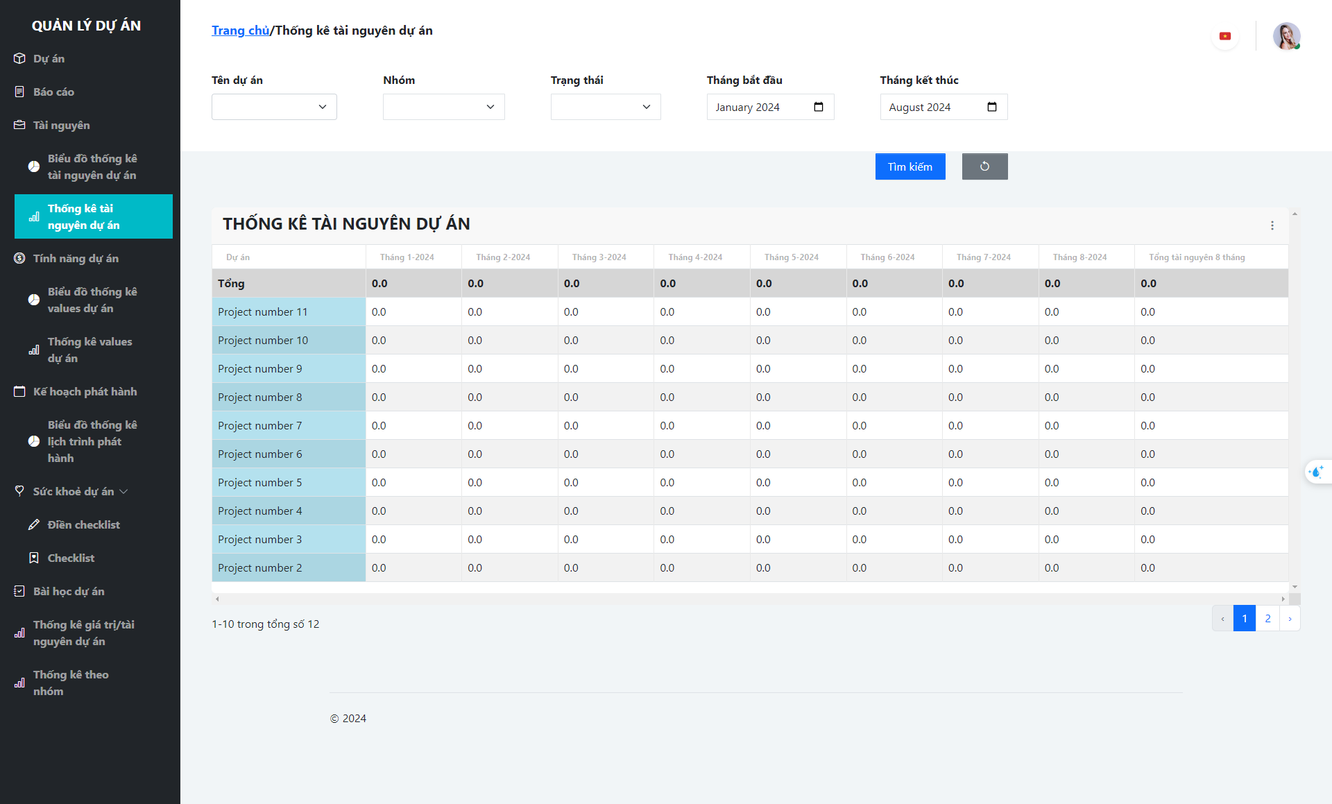Image resolution: width=1332 pixels, height=804 pixels.
Task: Expand the Nhóm dropdown filter
Action: tap(443, 107)
